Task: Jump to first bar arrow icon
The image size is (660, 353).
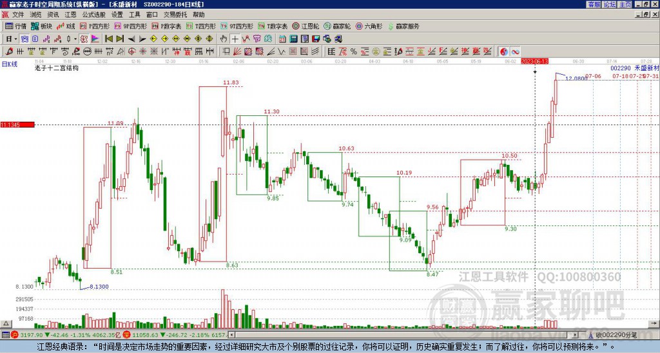Action: click(108, 39)
